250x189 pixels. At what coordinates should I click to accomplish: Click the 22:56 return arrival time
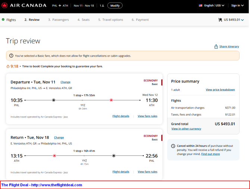click(x=151, y=156)
